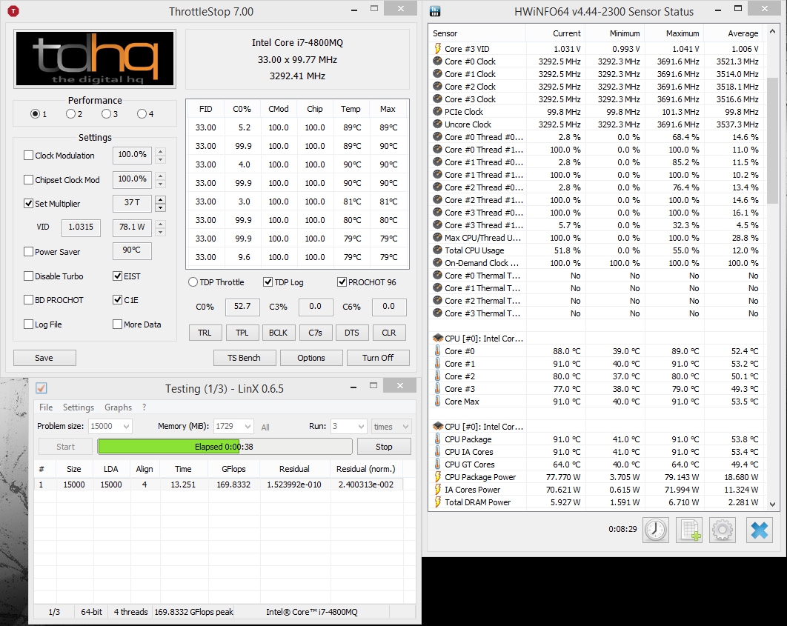Uncheck the TDP Log checkbox
Screen dimensions: 787x626
(x=268, y=282)
